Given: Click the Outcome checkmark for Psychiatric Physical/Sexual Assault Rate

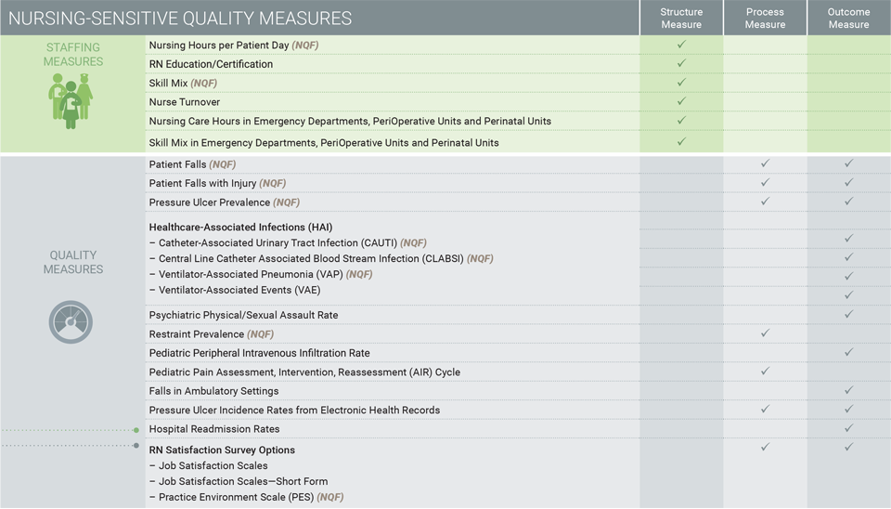Looking at the screenshot, I should tap(848, 314).
